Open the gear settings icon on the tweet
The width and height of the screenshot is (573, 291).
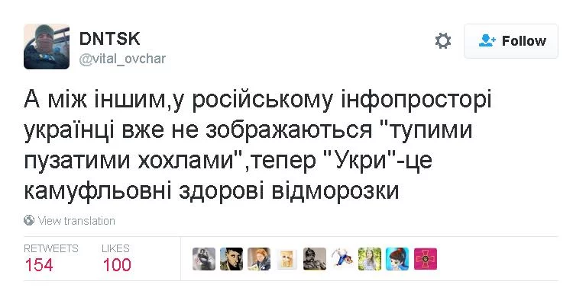point(443,41)
